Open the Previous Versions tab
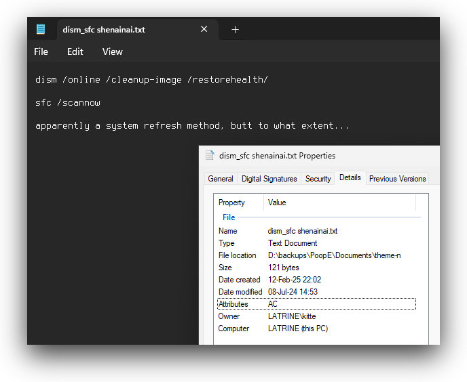 tap(397, 179)
